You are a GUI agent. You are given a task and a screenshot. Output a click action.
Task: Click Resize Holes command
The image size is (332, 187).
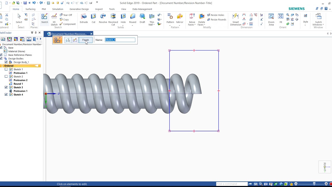(x=216, y=15)
